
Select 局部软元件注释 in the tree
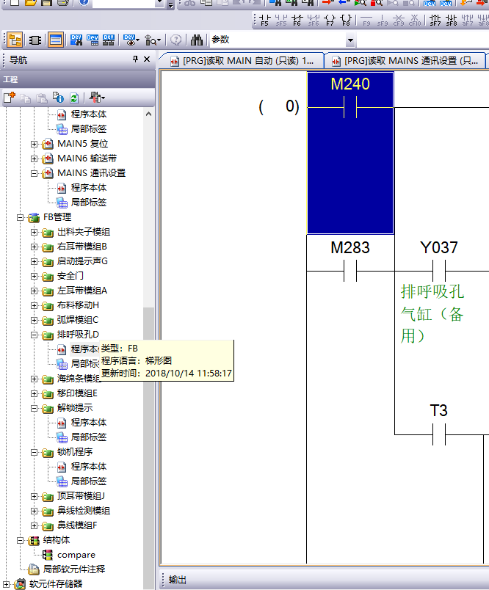[73, 569]
